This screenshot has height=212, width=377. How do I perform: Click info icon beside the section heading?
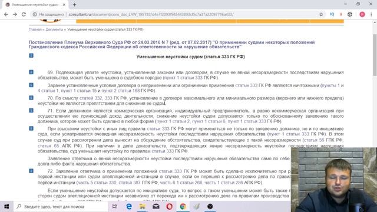tap(31, 55)
